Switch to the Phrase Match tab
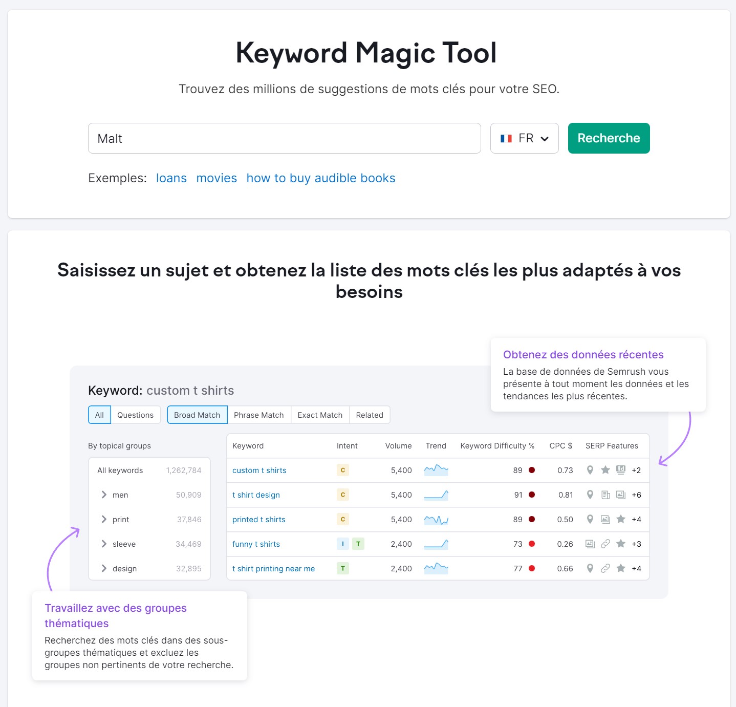Screen dimensions: 736x707 [x=258, y=415]
